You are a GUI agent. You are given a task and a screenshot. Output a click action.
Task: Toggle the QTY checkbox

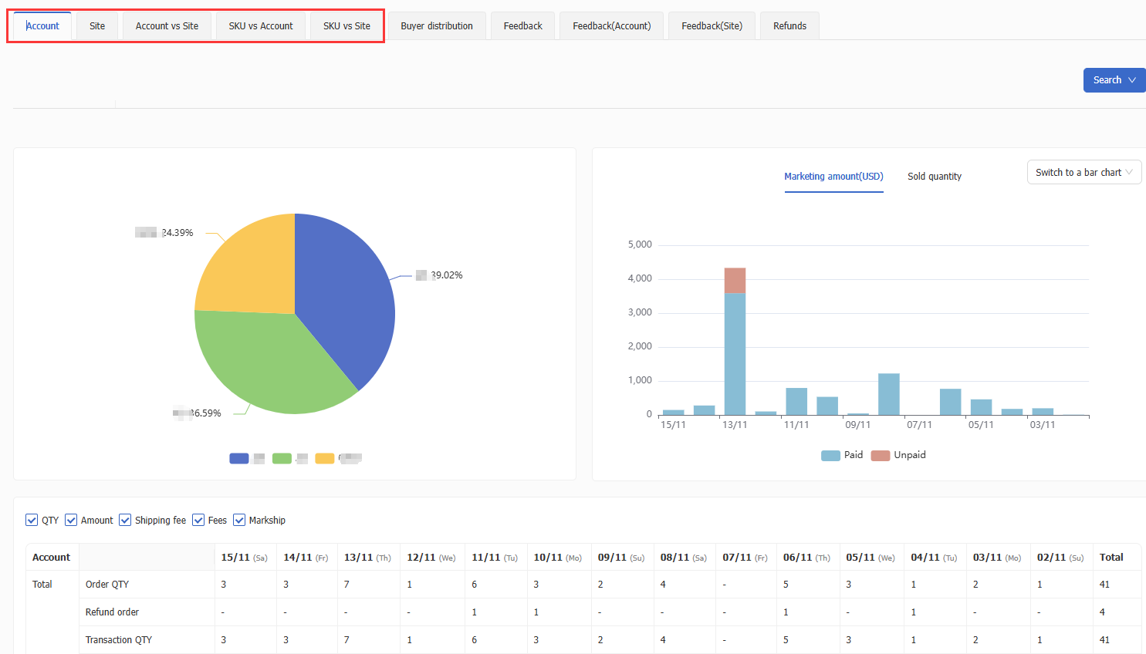pos(32,520)
